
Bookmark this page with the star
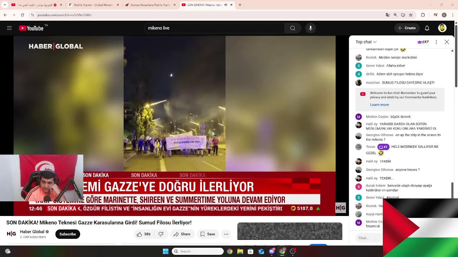point(411,15)
